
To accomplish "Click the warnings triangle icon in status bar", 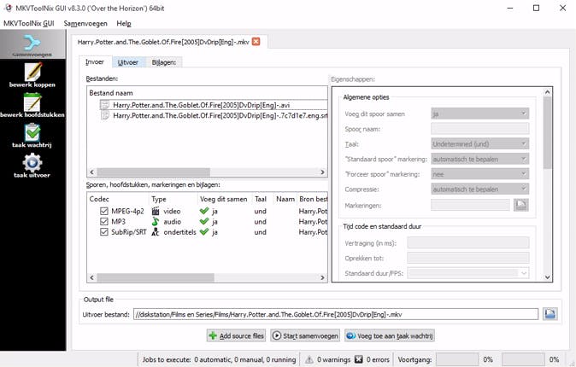I will coord(309,359).
